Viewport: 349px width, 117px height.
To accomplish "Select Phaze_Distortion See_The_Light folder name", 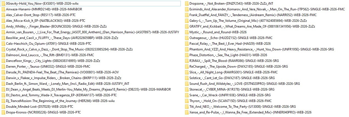I will coord(228,55).
